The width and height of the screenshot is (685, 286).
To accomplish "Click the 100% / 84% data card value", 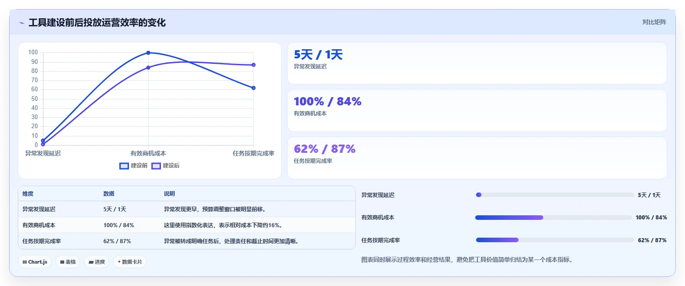I will [x=327, y=102].
